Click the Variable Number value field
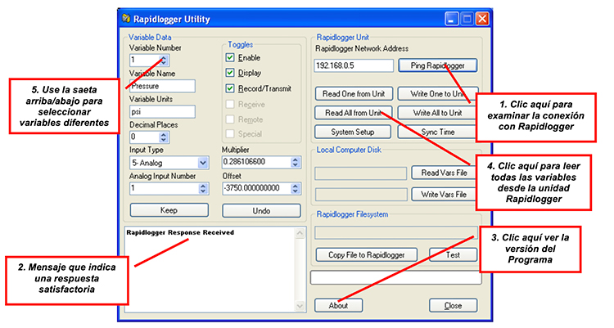The image size is (614, 328). click(x=144, y=61)
